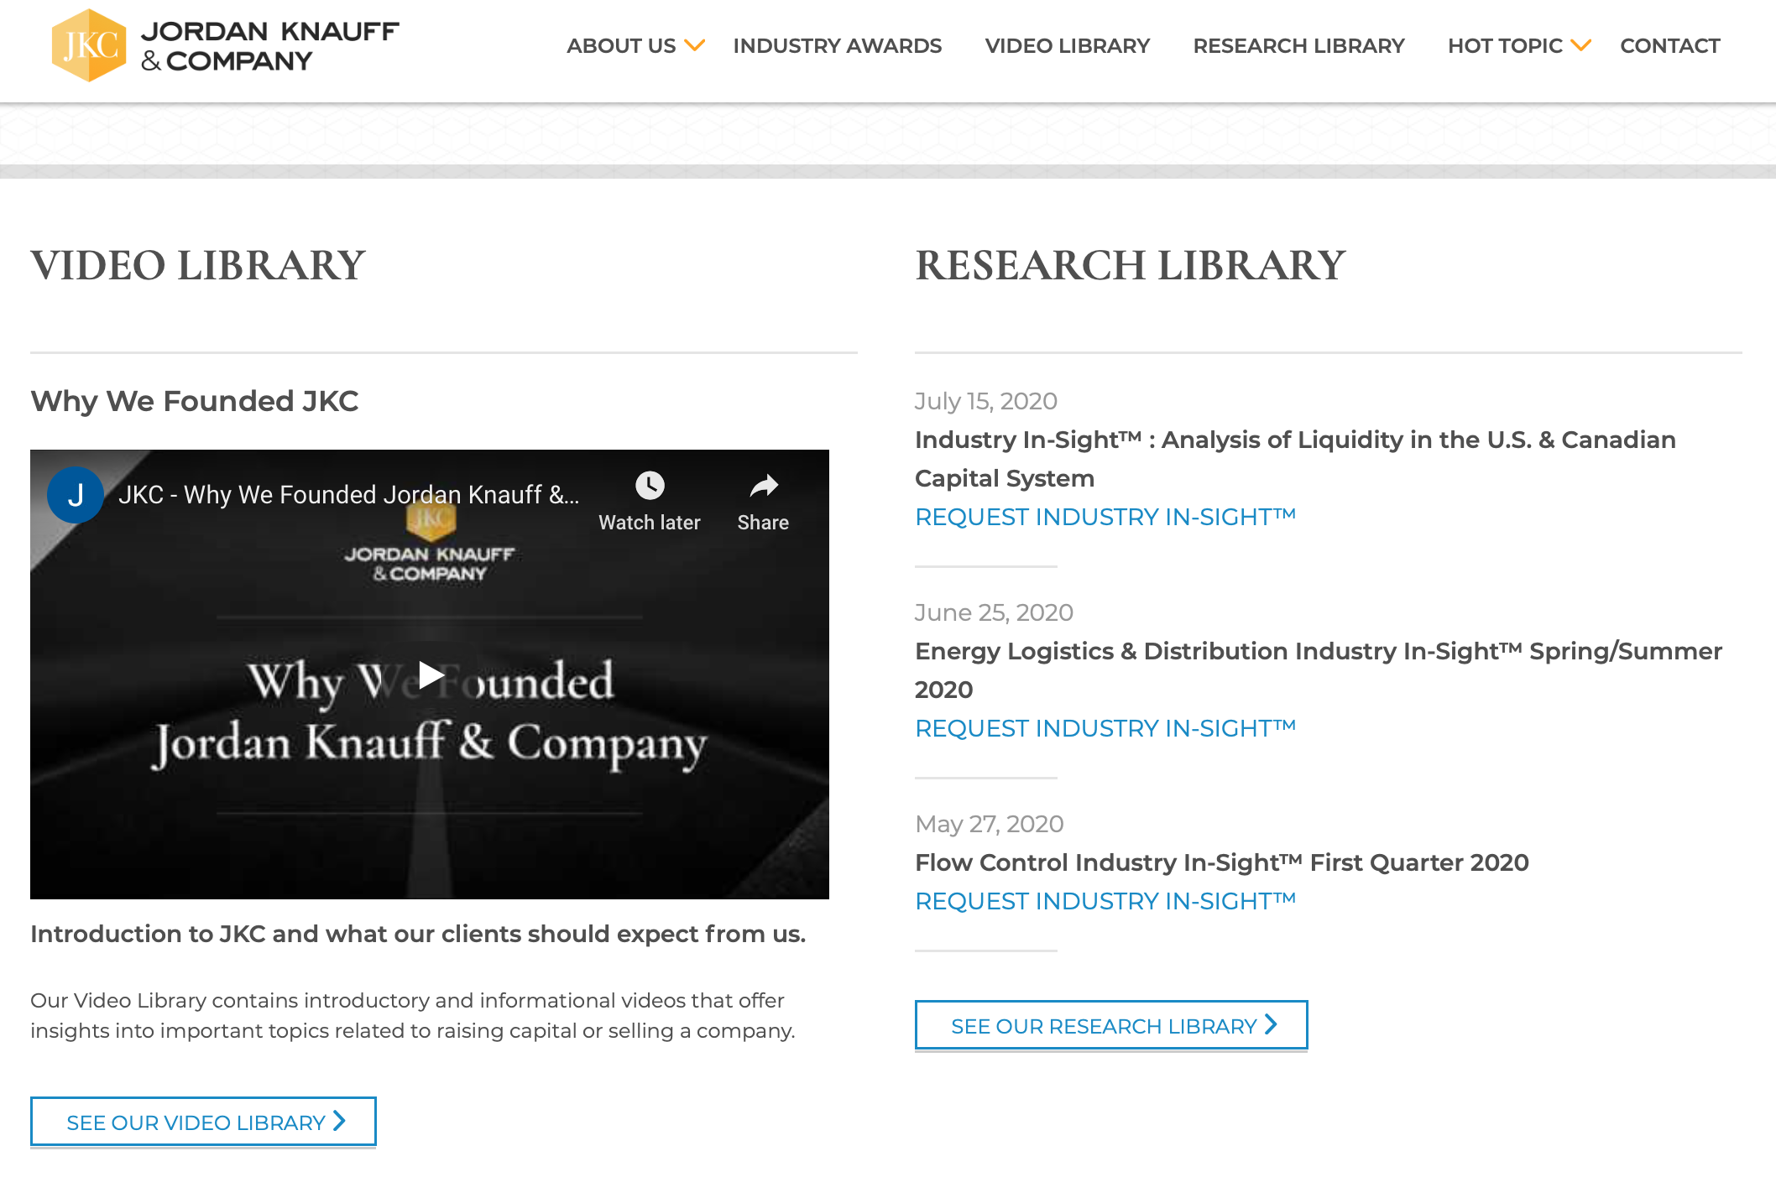Click the July 15, 2020 date

[x=986, y=401]
